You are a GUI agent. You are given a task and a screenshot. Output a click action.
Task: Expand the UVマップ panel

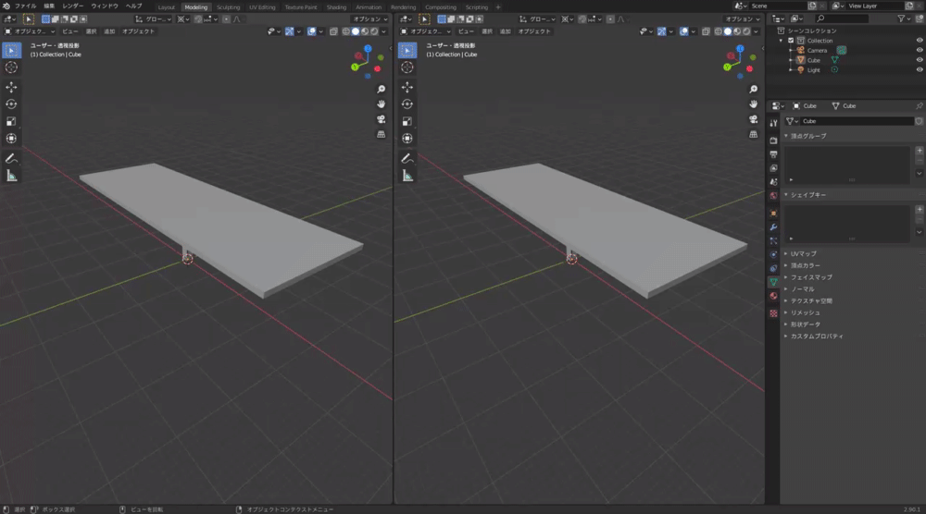click(x=802, y=253)
